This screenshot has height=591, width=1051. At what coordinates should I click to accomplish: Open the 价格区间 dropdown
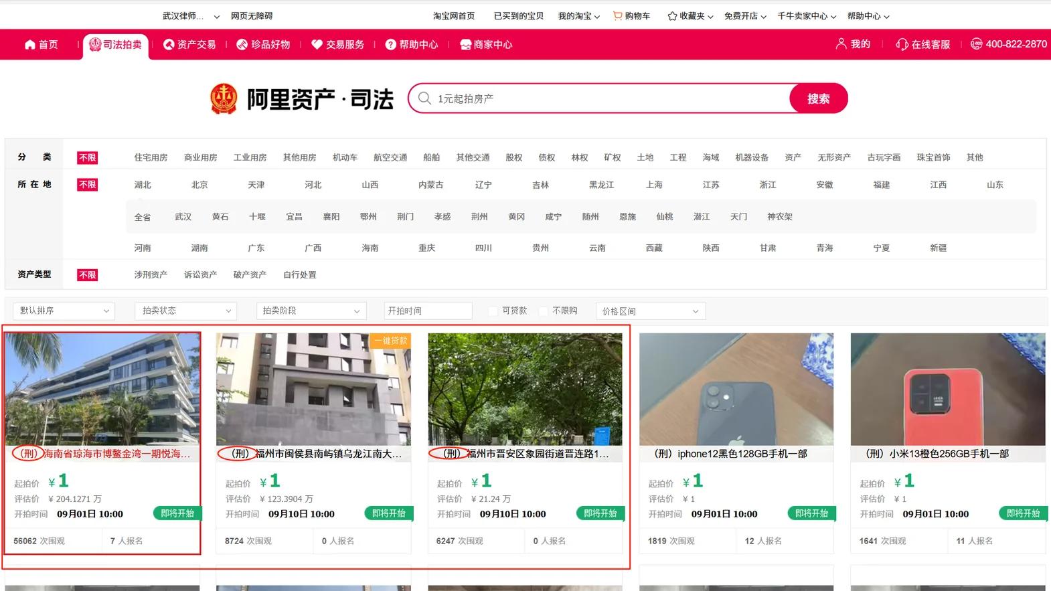tap(650, 311)
